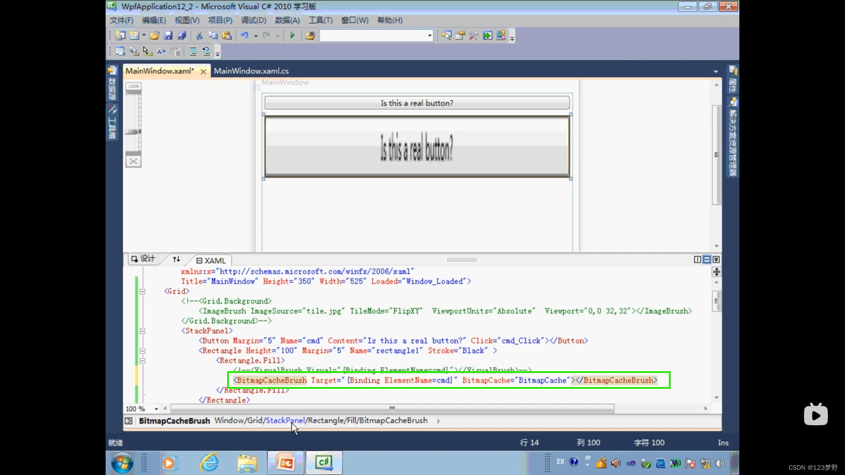Click the Copy icon in the toolbar
The height and width of the screenshot is (475, 845).
point(213,36)
